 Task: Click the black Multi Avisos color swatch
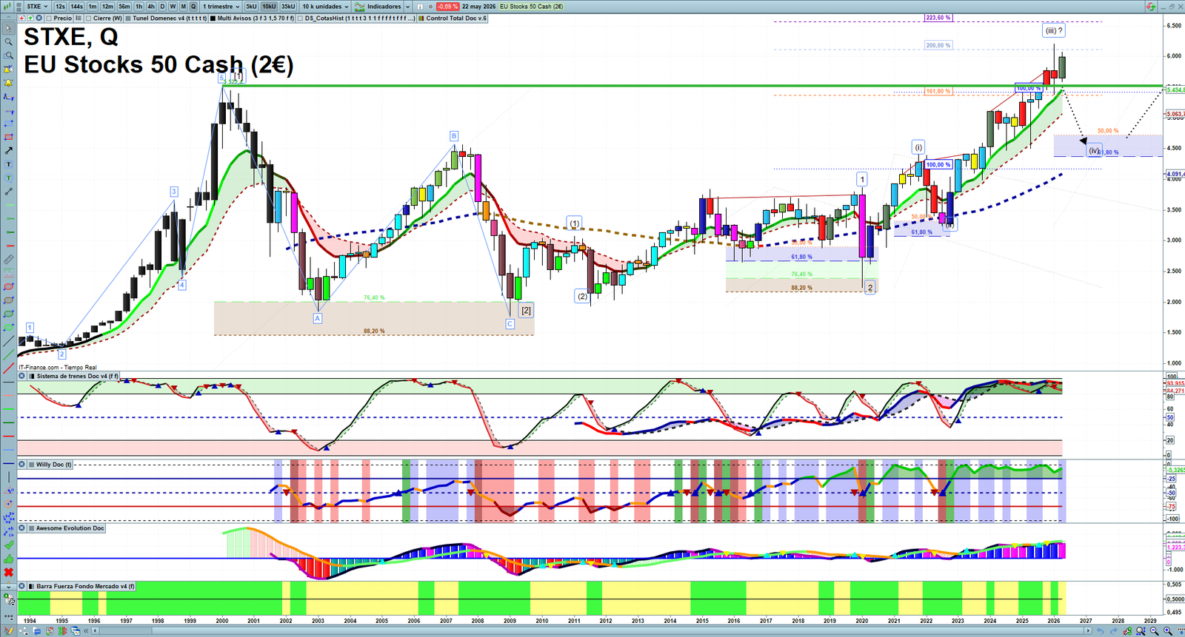click(x=213, y=18)
